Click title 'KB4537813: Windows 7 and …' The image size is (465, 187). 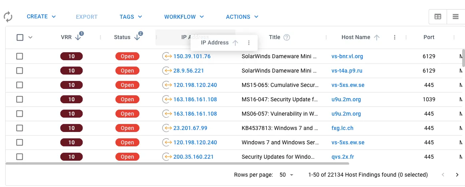click(280, 128)
